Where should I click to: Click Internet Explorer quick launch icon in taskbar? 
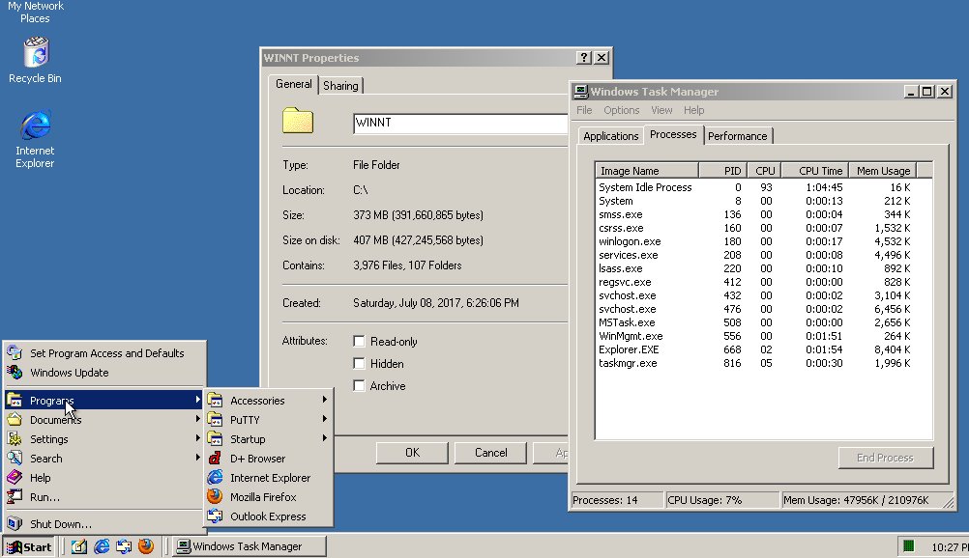(102, 546)
